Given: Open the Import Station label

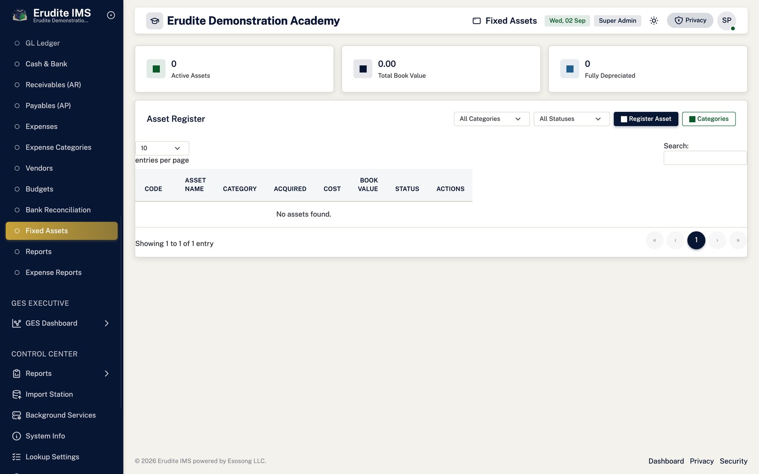Looking at the screenshot, I should 49,394.
